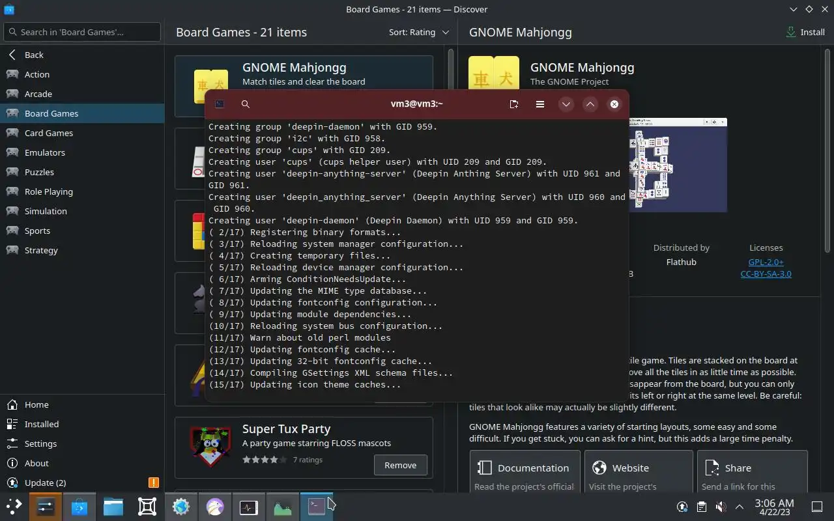834x521 pixels.
Task: Open Discover Settings page
Action: click(82, 444)
